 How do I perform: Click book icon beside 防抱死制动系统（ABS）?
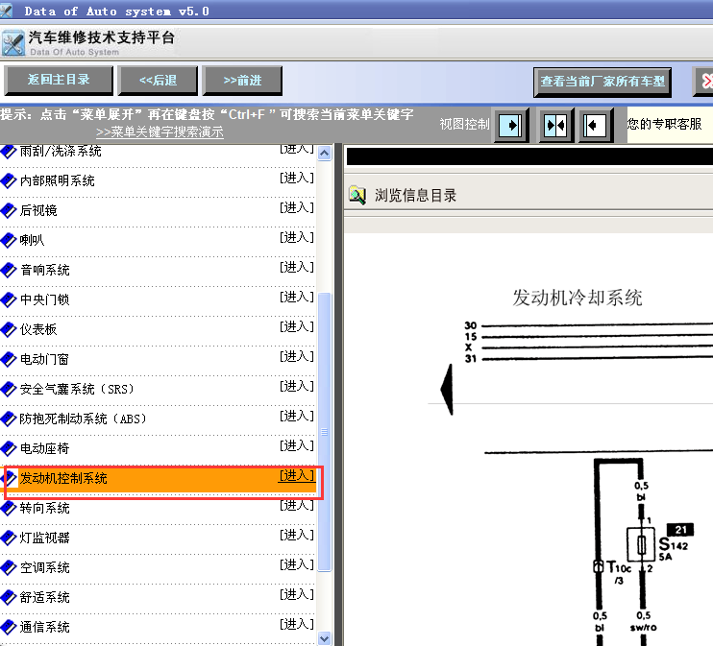click(x=9, y=419)
